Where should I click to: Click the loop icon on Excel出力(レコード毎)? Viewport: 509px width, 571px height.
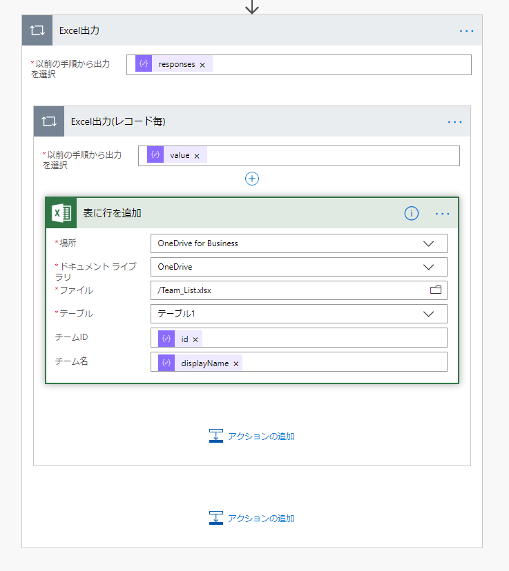tap(48, 121)
